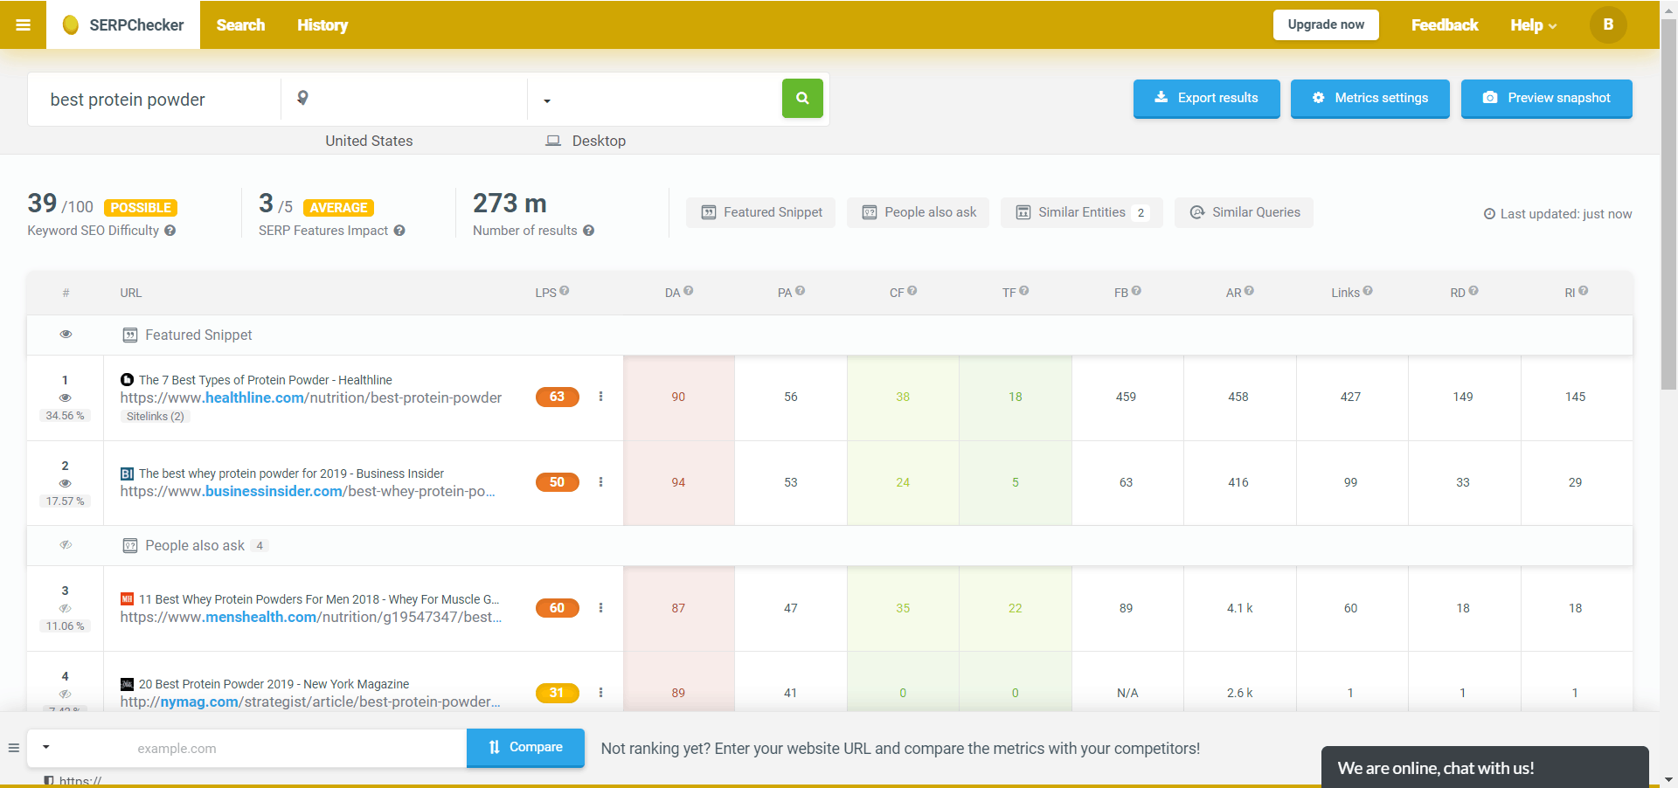Toggle visibility eye on Featured Snippet row
The height and width of the screenshot is (788, 1678).
66,335
